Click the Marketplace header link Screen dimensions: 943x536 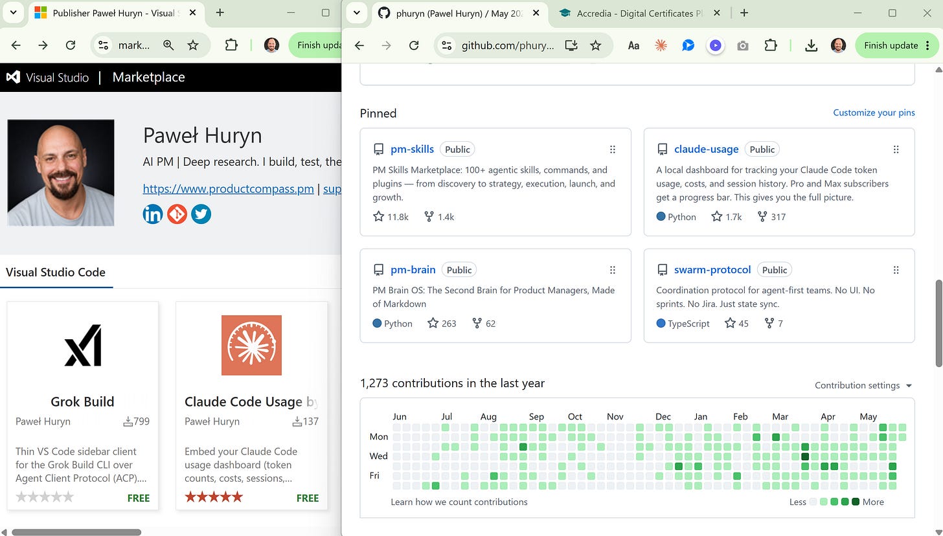148,77
